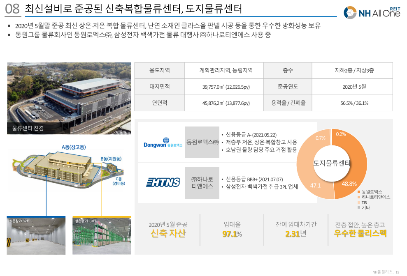
Task: Click the gray ㈜하나로 티앤에스 name box
Action: coord(202,183)
